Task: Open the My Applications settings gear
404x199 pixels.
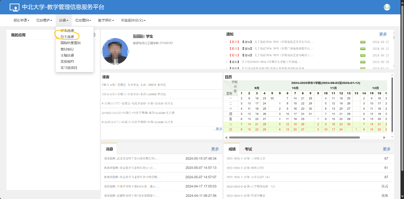Action: (94, 35)
